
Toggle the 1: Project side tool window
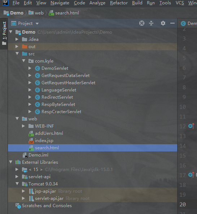[4, 33]
